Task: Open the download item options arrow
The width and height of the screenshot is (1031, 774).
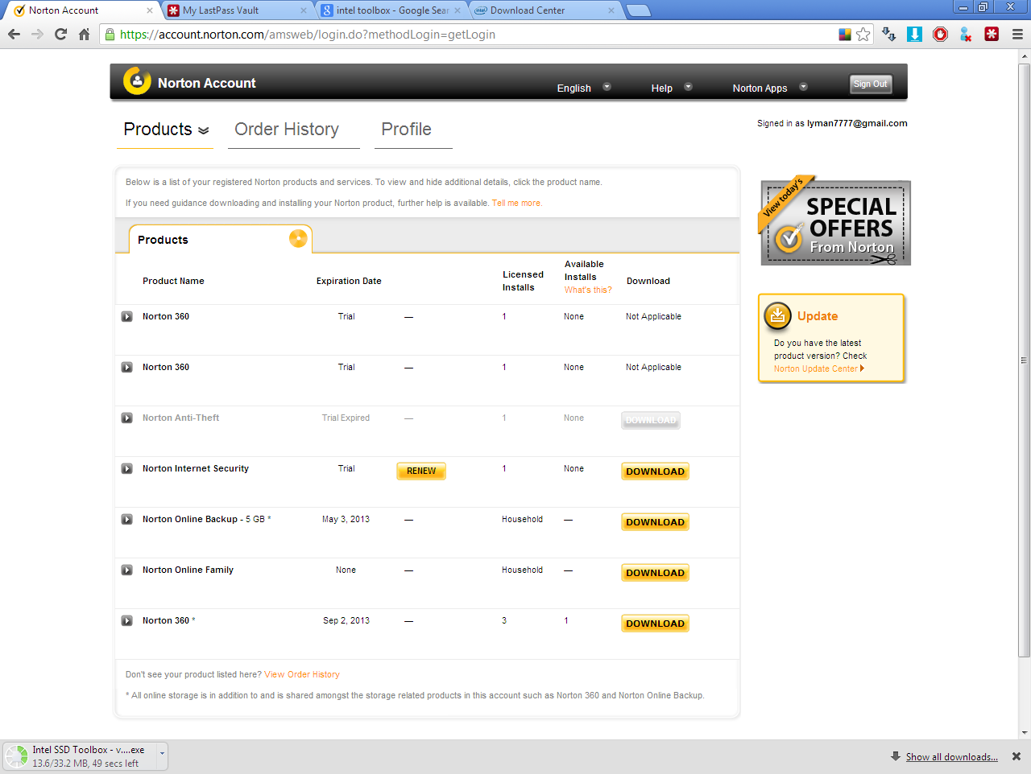Action: click(162, 755)
